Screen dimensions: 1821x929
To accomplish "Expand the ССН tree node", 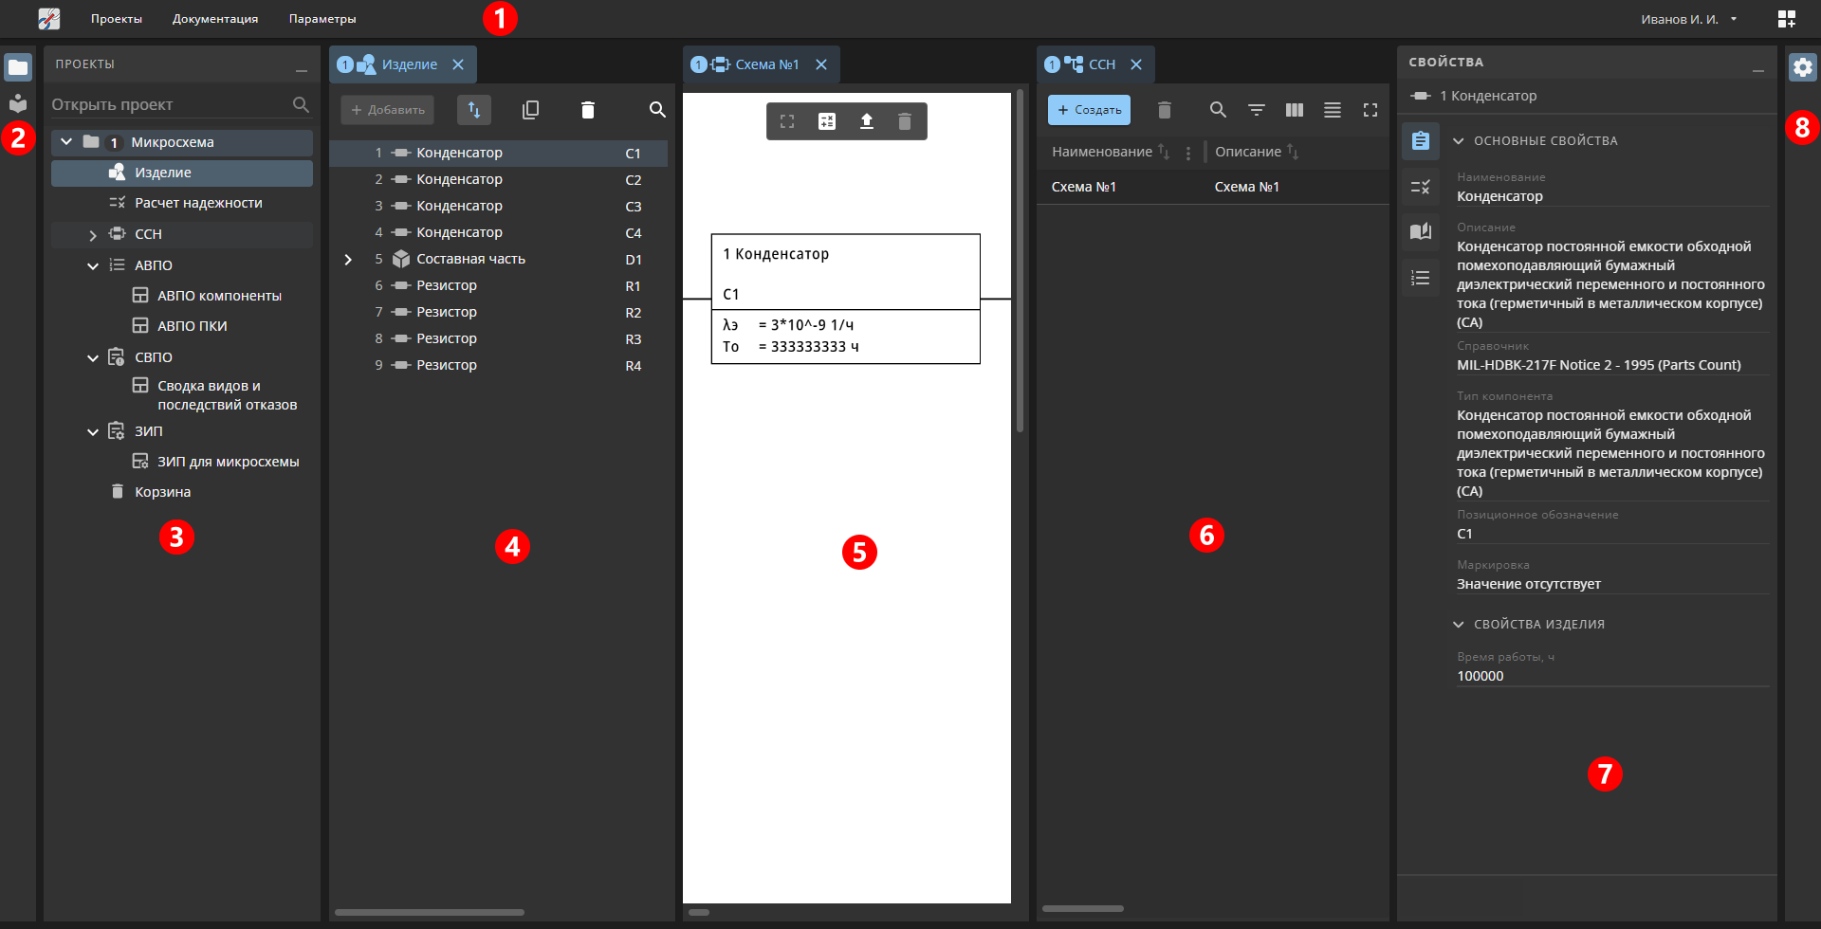I will coord(93,235).
